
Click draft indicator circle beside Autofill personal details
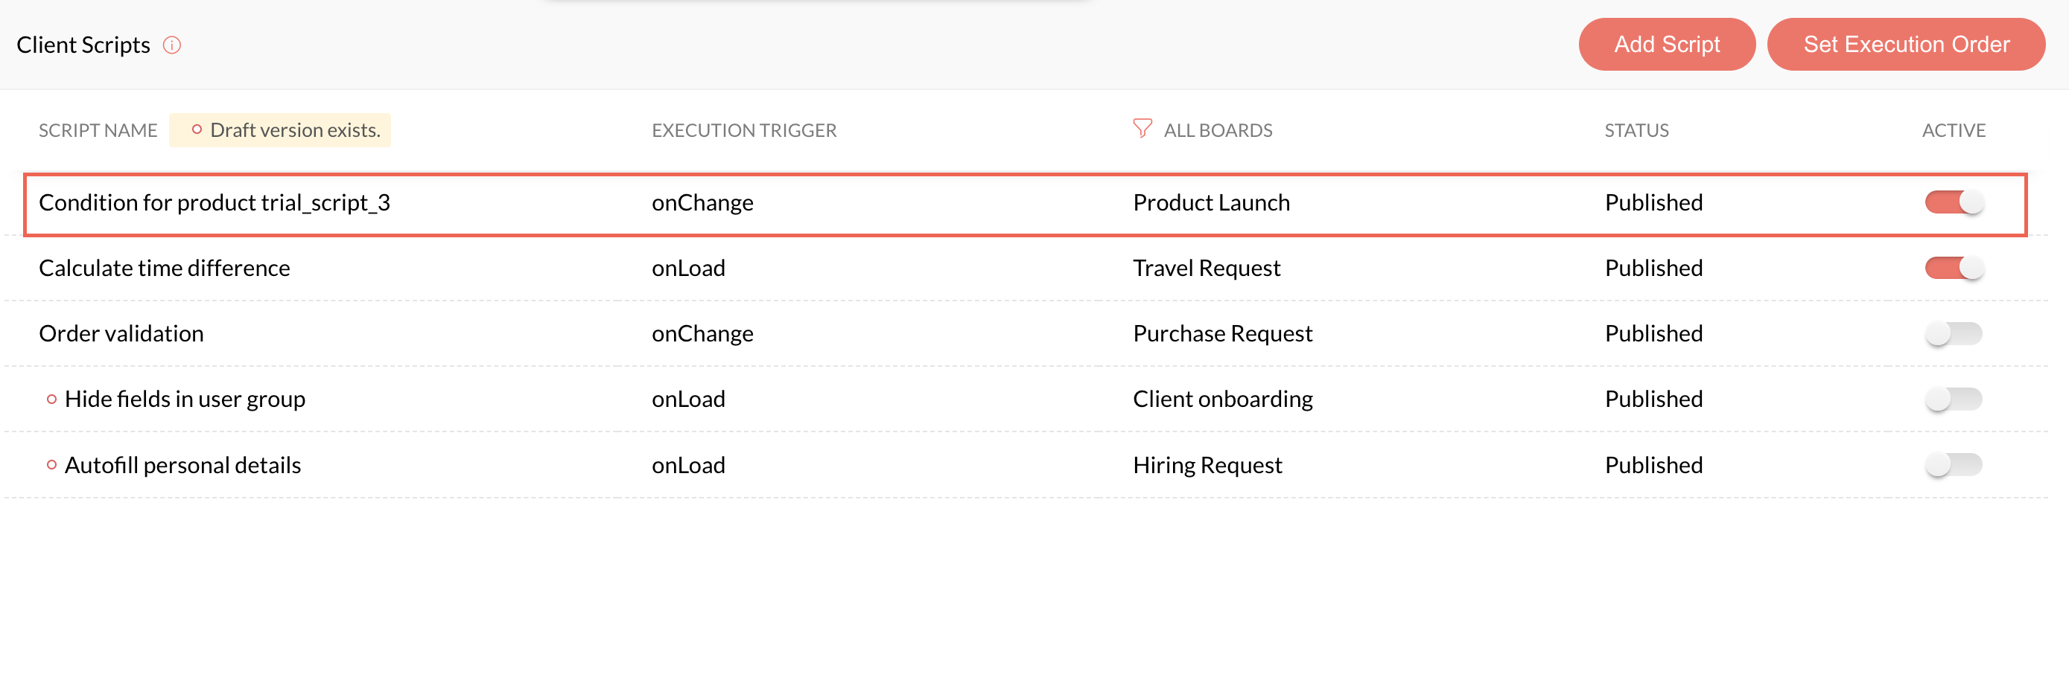(x=51, y=464)
